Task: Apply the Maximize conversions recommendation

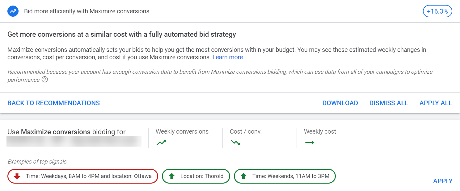Action: (x=443, y=181)
